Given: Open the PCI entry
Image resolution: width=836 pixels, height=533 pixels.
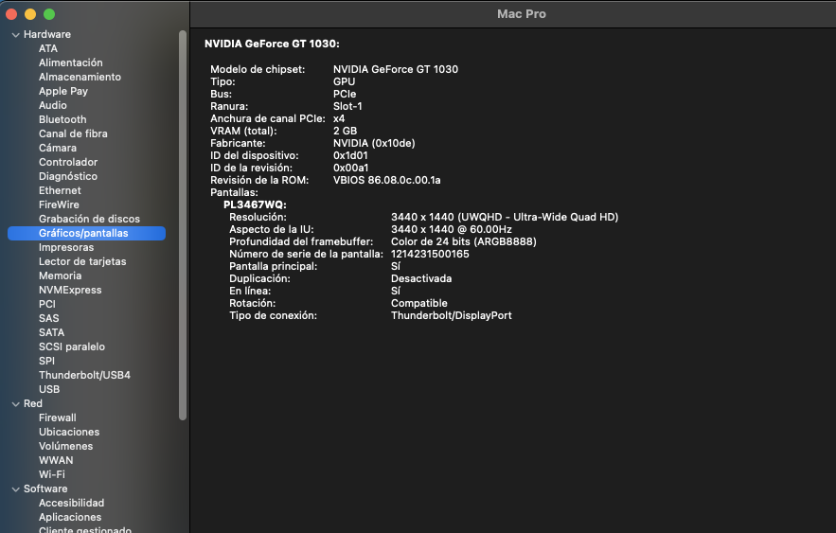Looking at the screenshot, I should 47,304.
